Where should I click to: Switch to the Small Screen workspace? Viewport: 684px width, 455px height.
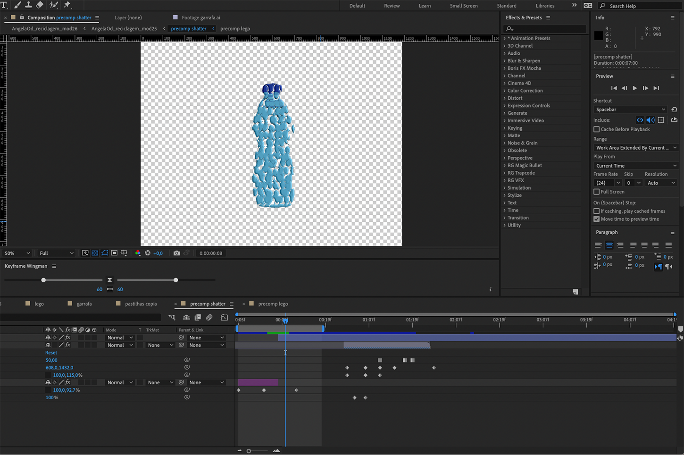tap(464, 6)
